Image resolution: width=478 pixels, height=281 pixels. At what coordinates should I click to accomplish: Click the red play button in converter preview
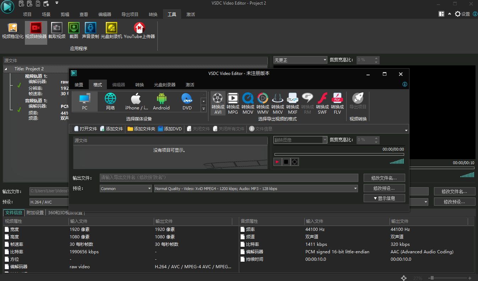277,162
